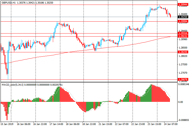
Task: Click the 17 Jan 14:00 time label
Action: coord(56,124)
